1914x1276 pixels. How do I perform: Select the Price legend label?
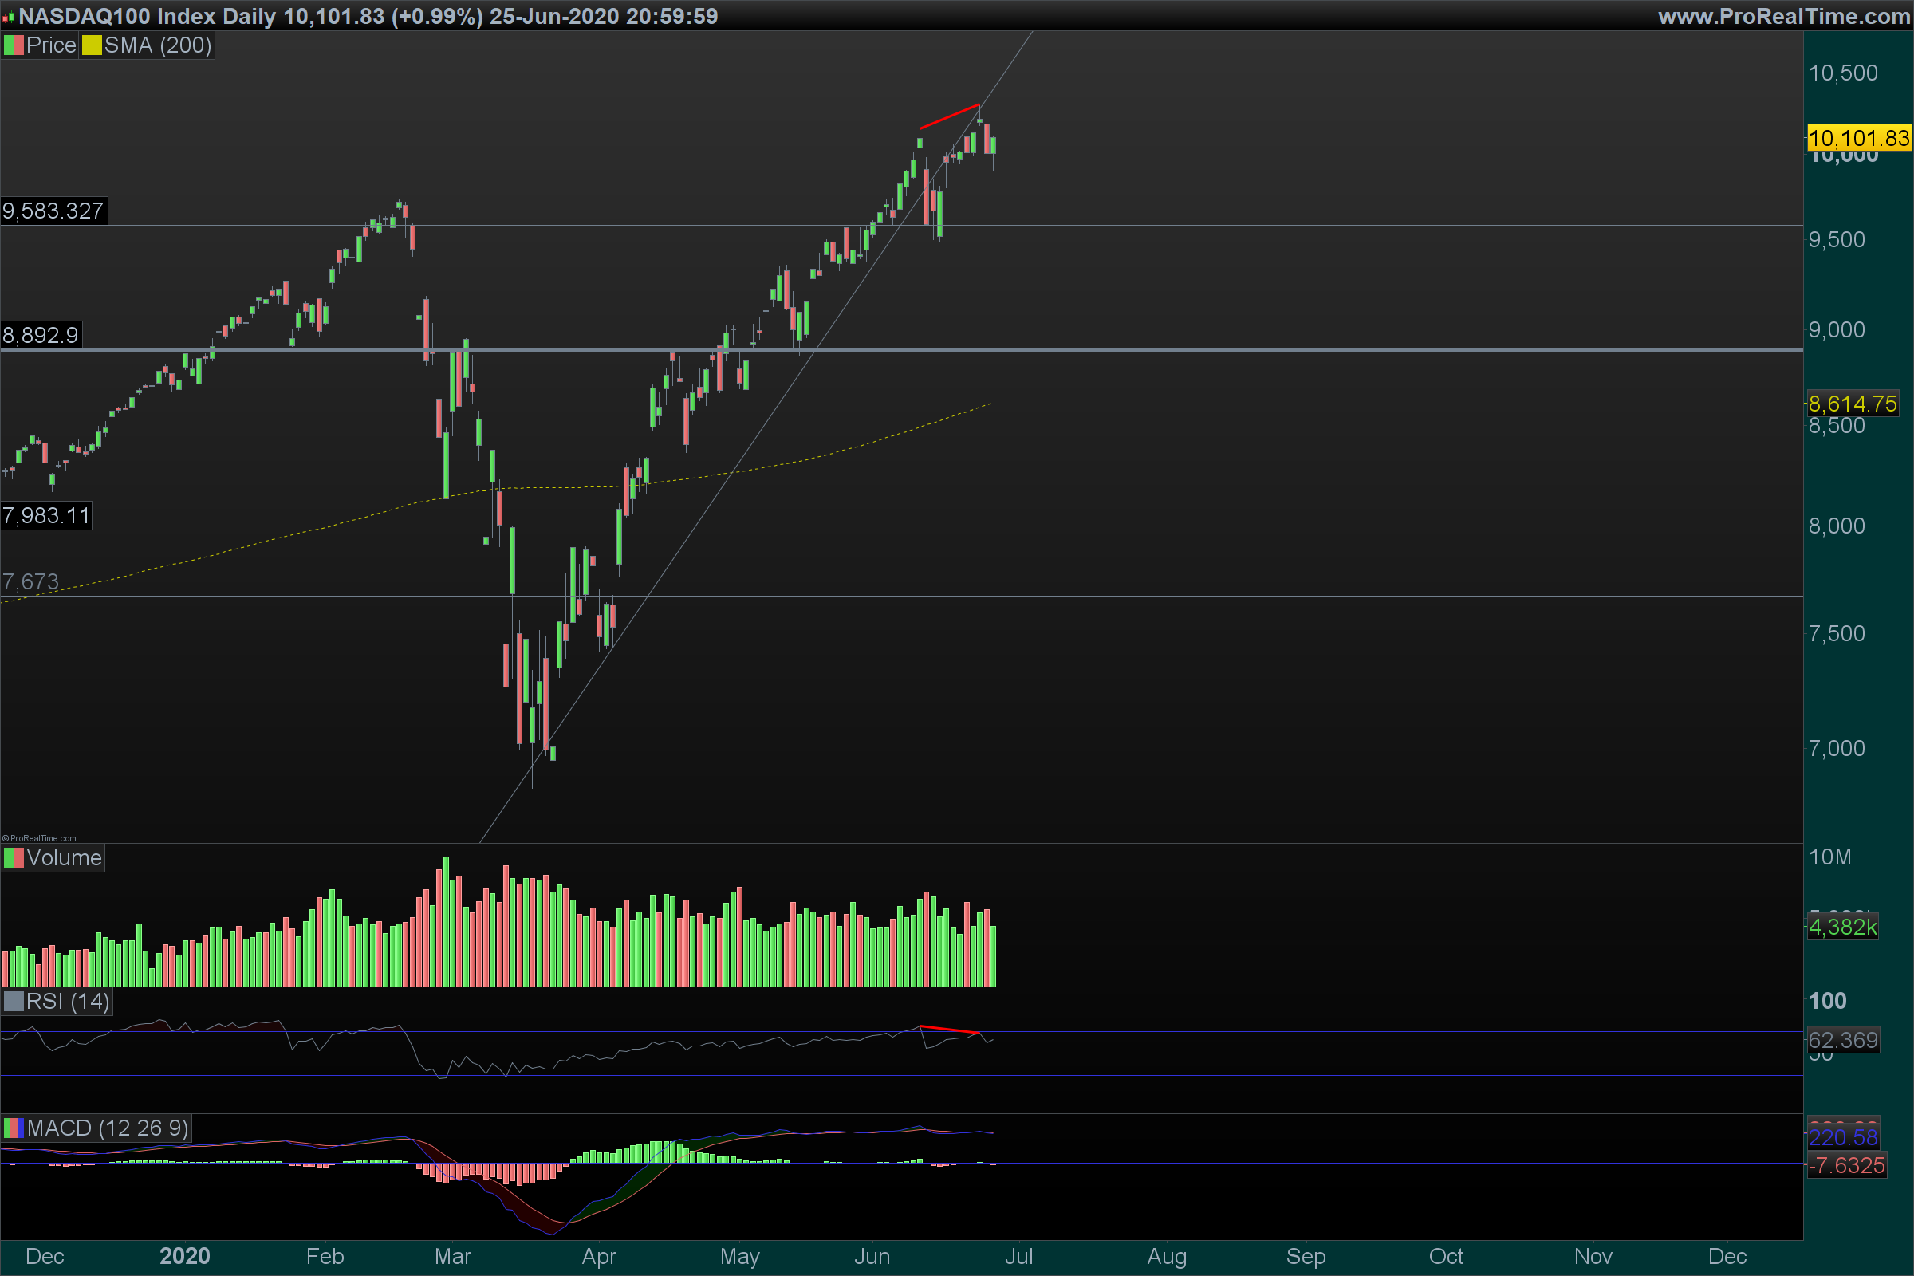[x=51, y=45]
